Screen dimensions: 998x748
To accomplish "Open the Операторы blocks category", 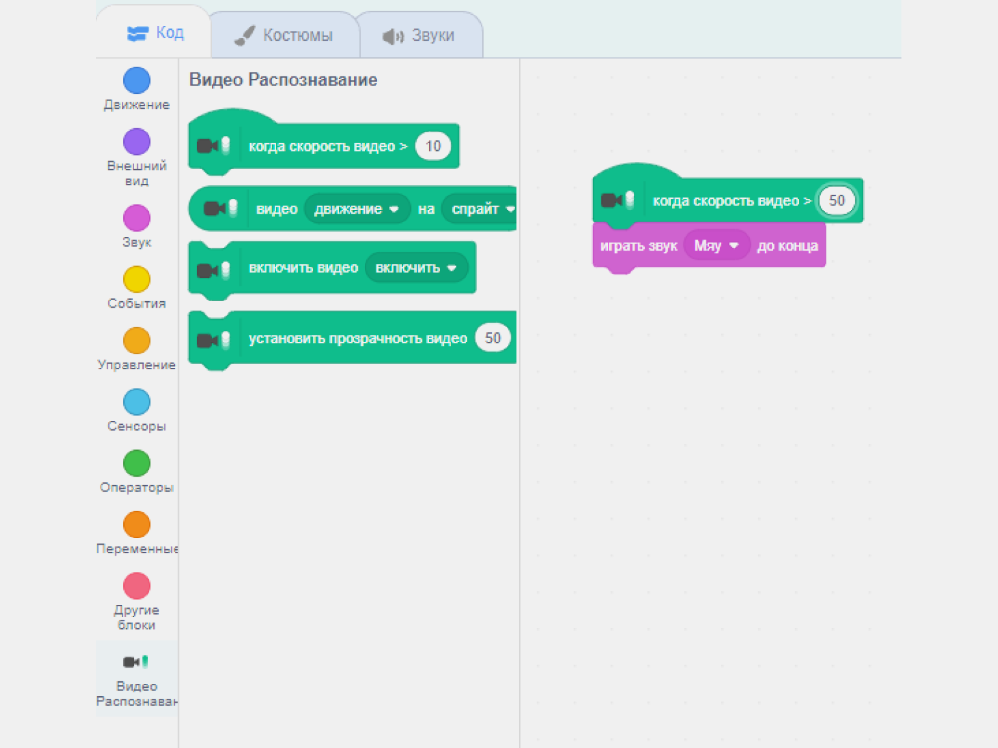I will coord(137,471).
